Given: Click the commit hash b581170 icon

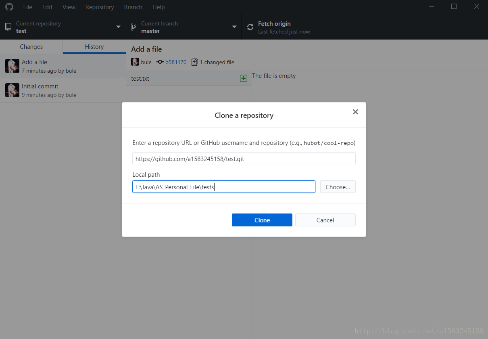Looking at the screenshot, I should (160, 62).
